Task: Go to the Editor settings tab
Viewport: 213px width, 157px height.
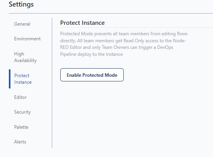Action: click(20, 97)
